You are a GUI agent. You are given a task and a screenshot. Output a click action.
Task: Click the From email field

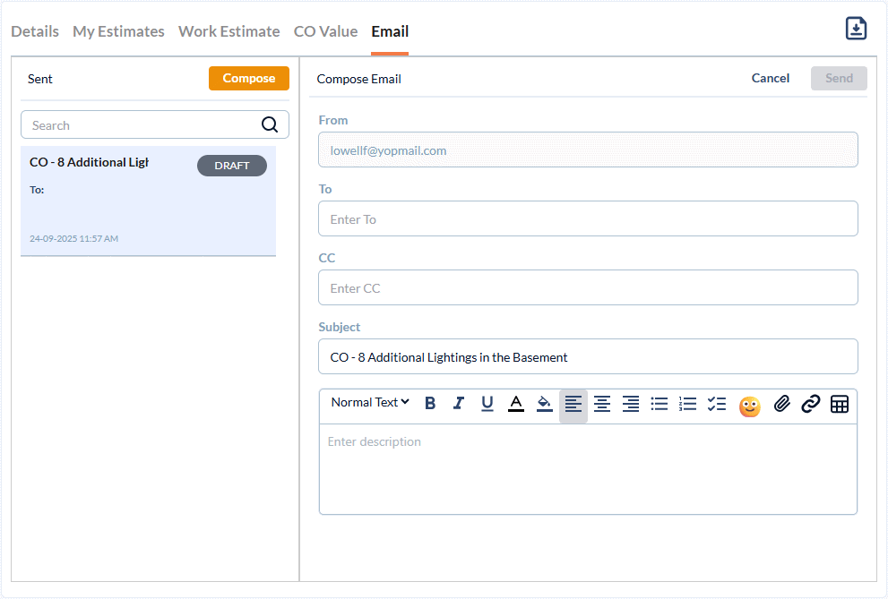coord(588,150)
